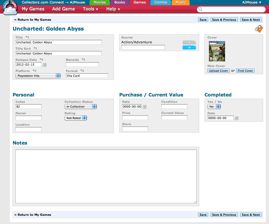Click the revert arrow next to Title Sort

click(x=35, y=48)
